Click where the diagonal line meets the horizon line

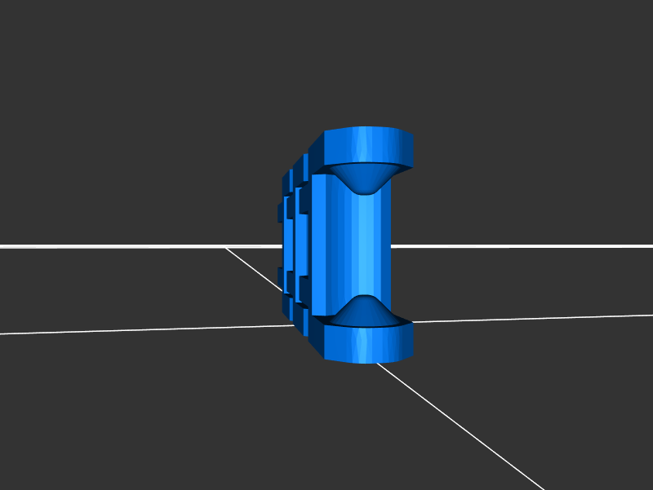227,247
